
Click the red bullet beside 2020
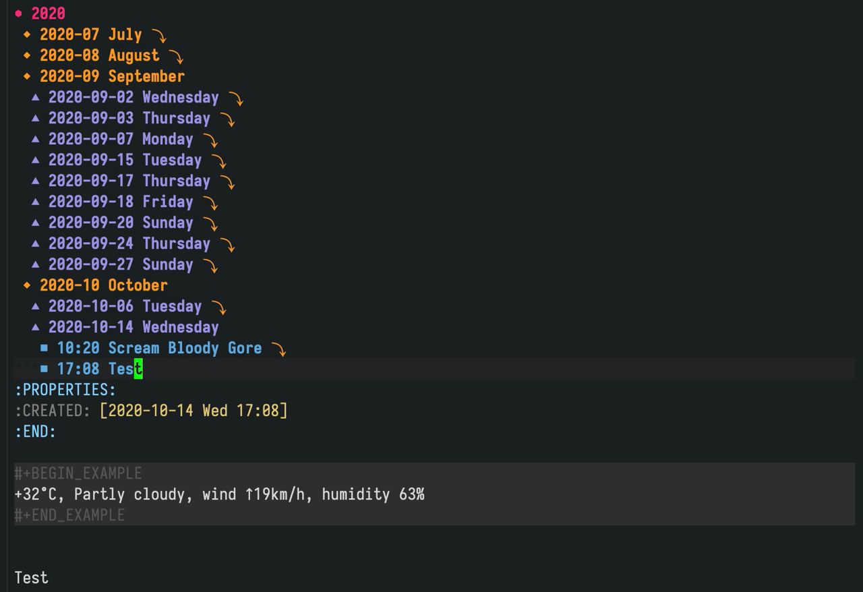19,13
